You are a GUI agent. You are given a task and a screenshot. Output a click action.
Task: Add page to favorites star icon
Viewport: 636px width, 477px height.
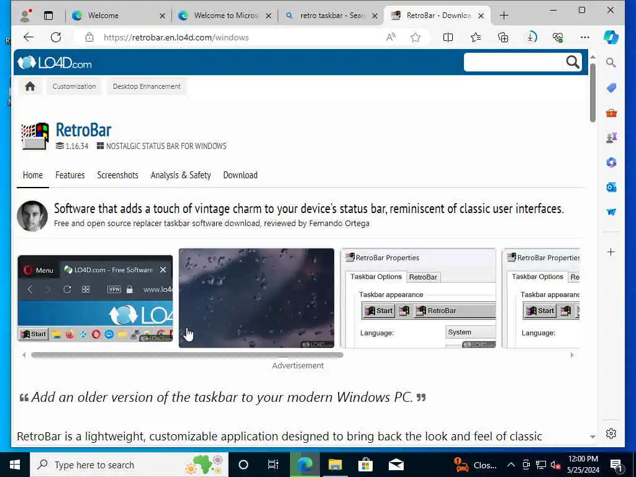416,37
